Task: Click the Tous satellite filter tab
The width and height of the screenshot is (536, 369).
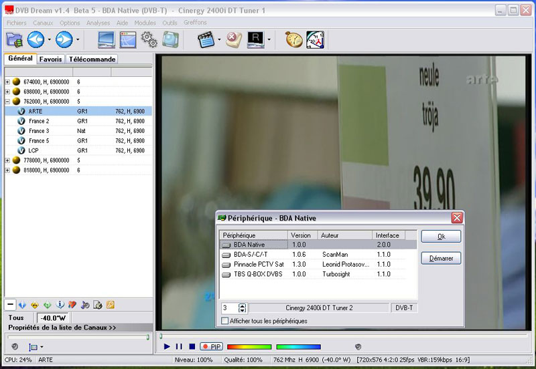Action: 16,318
